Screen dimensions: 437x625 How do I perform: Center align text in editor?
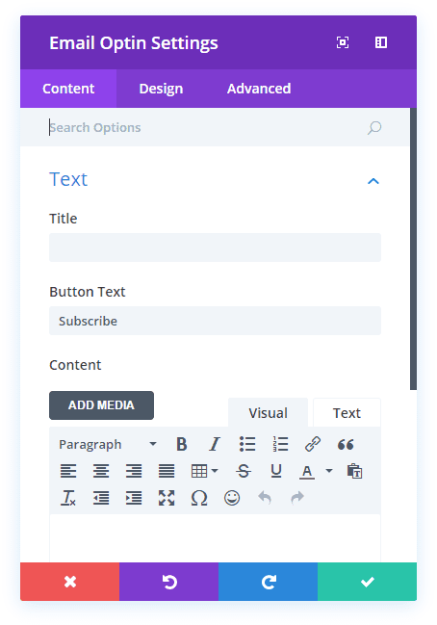(x=101, y=471)
